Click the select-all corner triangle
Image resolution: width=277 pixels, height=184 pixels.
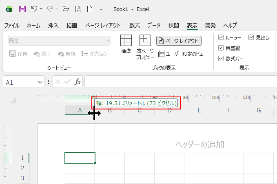(x=13, y=100)
